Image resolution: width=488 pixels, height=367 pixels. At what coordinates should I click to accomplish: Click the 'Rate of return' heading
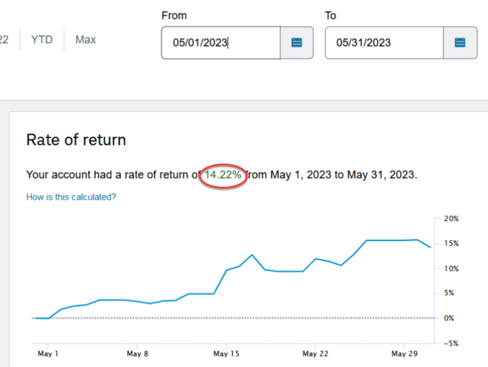pyautogui.click(x=76, y=140)
